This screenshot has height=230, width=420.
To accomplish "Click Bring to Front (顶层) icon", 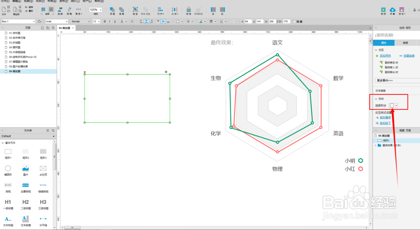I will pos(112,9).
